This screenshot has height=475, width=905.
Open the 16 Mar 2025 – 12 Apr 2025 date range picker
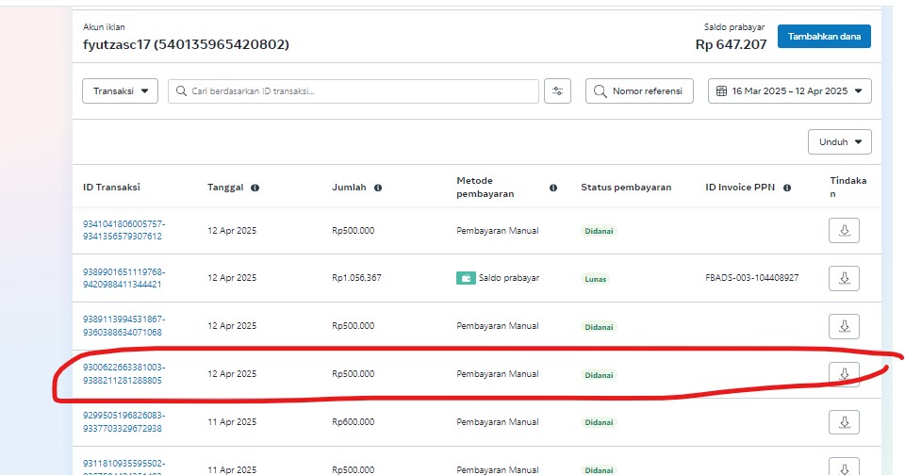[x=789, y=91]
